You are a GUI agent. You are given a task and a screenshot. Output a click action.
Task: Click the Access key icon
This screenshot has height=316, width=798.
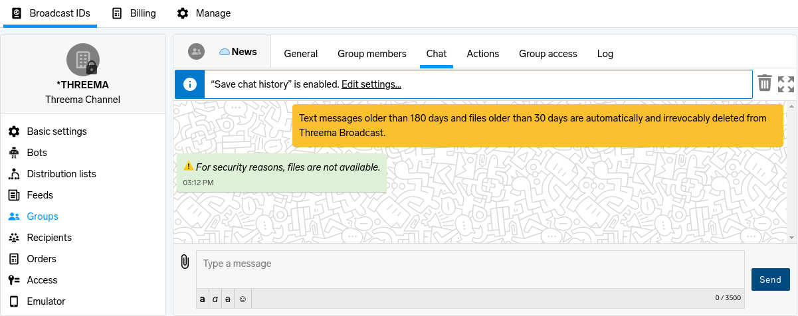click(x=13, y=280)
